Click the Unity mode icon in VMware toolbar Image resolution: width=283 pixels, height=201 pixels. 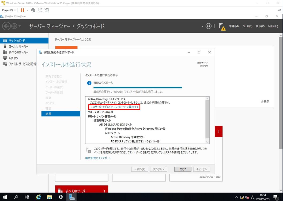[x=47, y=10]
